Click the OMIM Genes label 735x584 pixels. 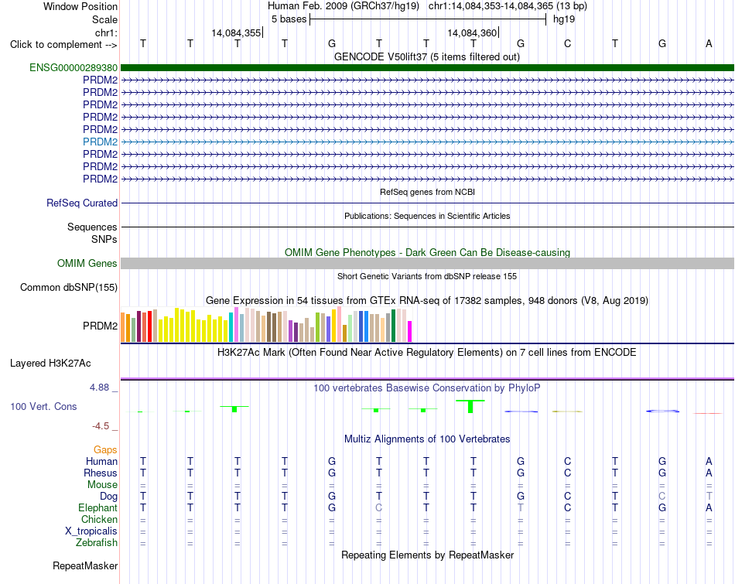coord(87,264)
